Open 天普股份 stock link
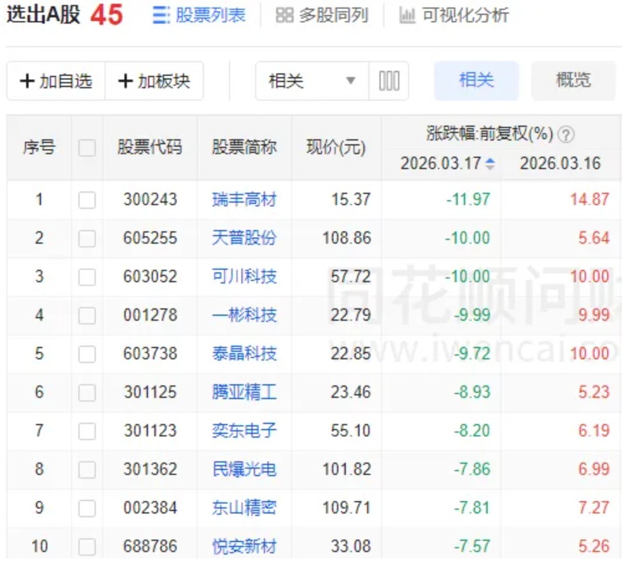This screenshot has width=622, height=562. click(x=244, y=238)
